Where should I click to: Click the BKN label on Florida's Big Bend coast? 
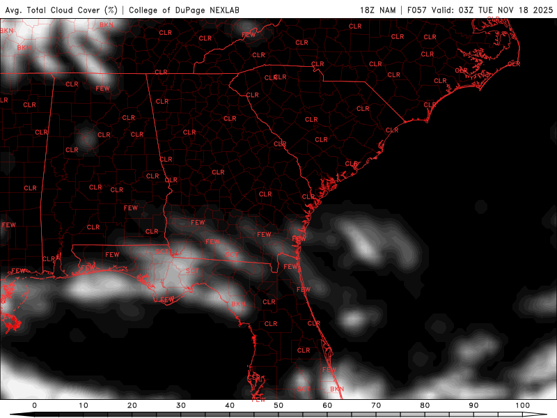tap(238, 304)
